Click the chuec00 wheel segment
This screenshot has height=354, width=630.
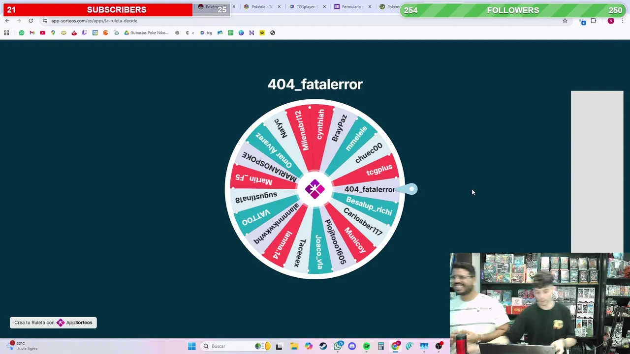click(369, 153)
